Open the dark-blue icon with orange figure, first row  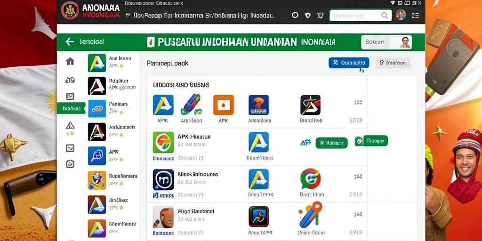click(258, 105)
